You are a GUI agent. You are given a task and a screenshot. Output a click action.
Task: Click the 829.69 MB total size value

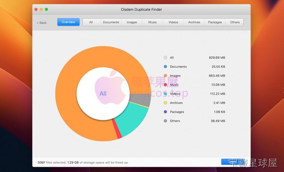[217, 58]
